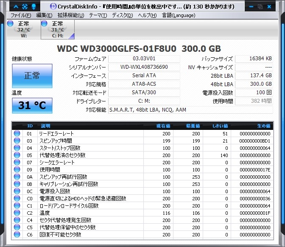Click the 48bit LBA value 300.0 GB
Viewport: 285px width, 247px height.
coord(254,84)
